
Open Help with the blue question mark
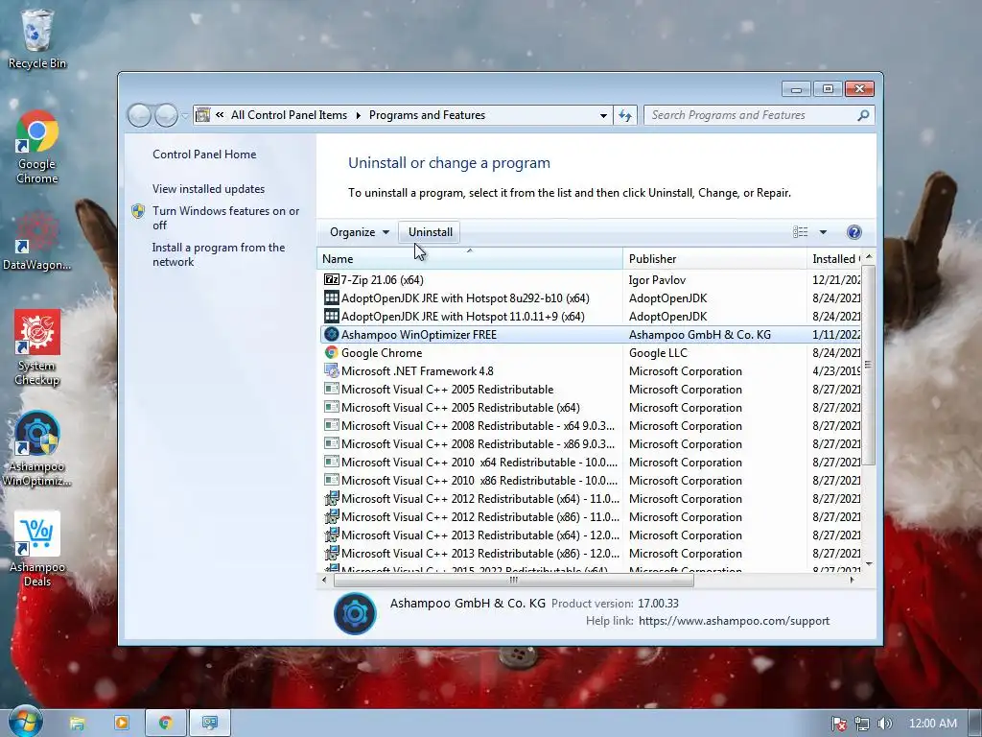(853, 232)
